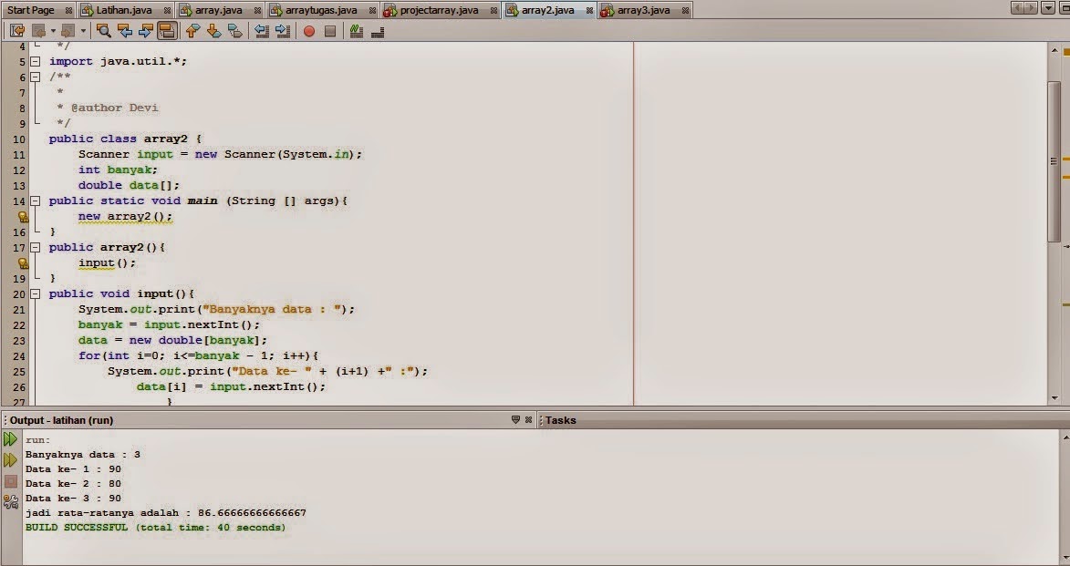The width and height of the screenshot is (1070, 566).
Task: Close the array3.java tab
Action: point(685,10)
